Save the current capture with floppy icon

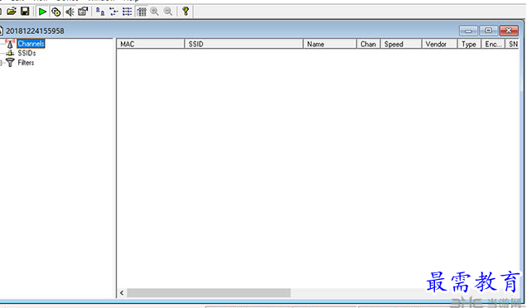pyautogui.click(x=25, y=12)
